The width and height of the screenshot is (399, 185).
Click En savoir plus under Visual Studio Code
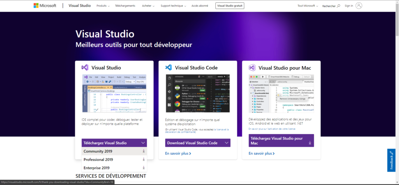pos(178,153)
